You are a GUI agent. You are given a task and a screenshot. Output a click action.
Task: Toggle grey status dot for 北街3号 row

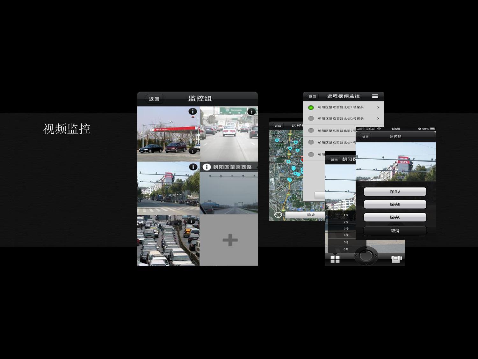click(x=311, y=131)
